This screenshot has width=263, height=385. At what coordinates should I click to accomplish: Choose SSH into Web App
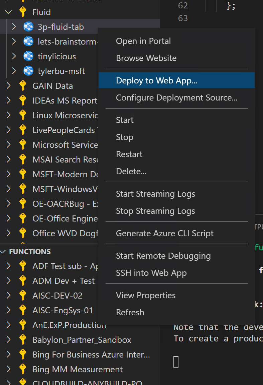coord(151,273)
